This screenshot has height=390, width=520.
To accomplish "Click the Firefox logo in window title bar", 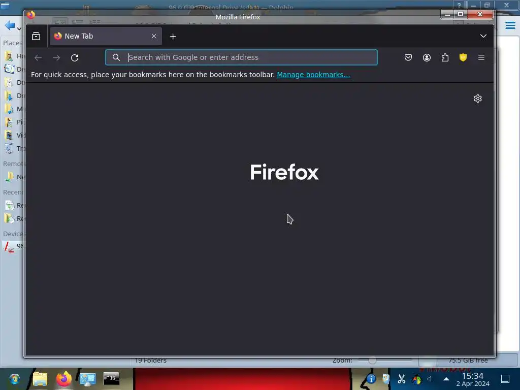I will click(31, 15).
